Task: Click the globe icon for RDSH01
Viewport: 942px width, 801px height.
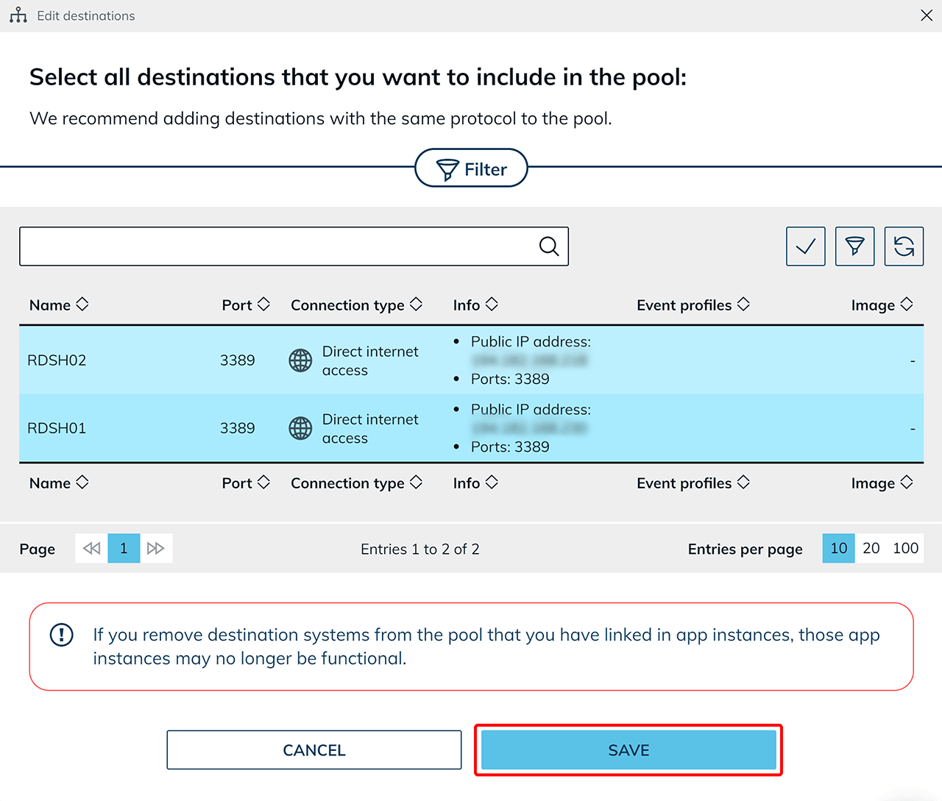Action: (300, 428)
